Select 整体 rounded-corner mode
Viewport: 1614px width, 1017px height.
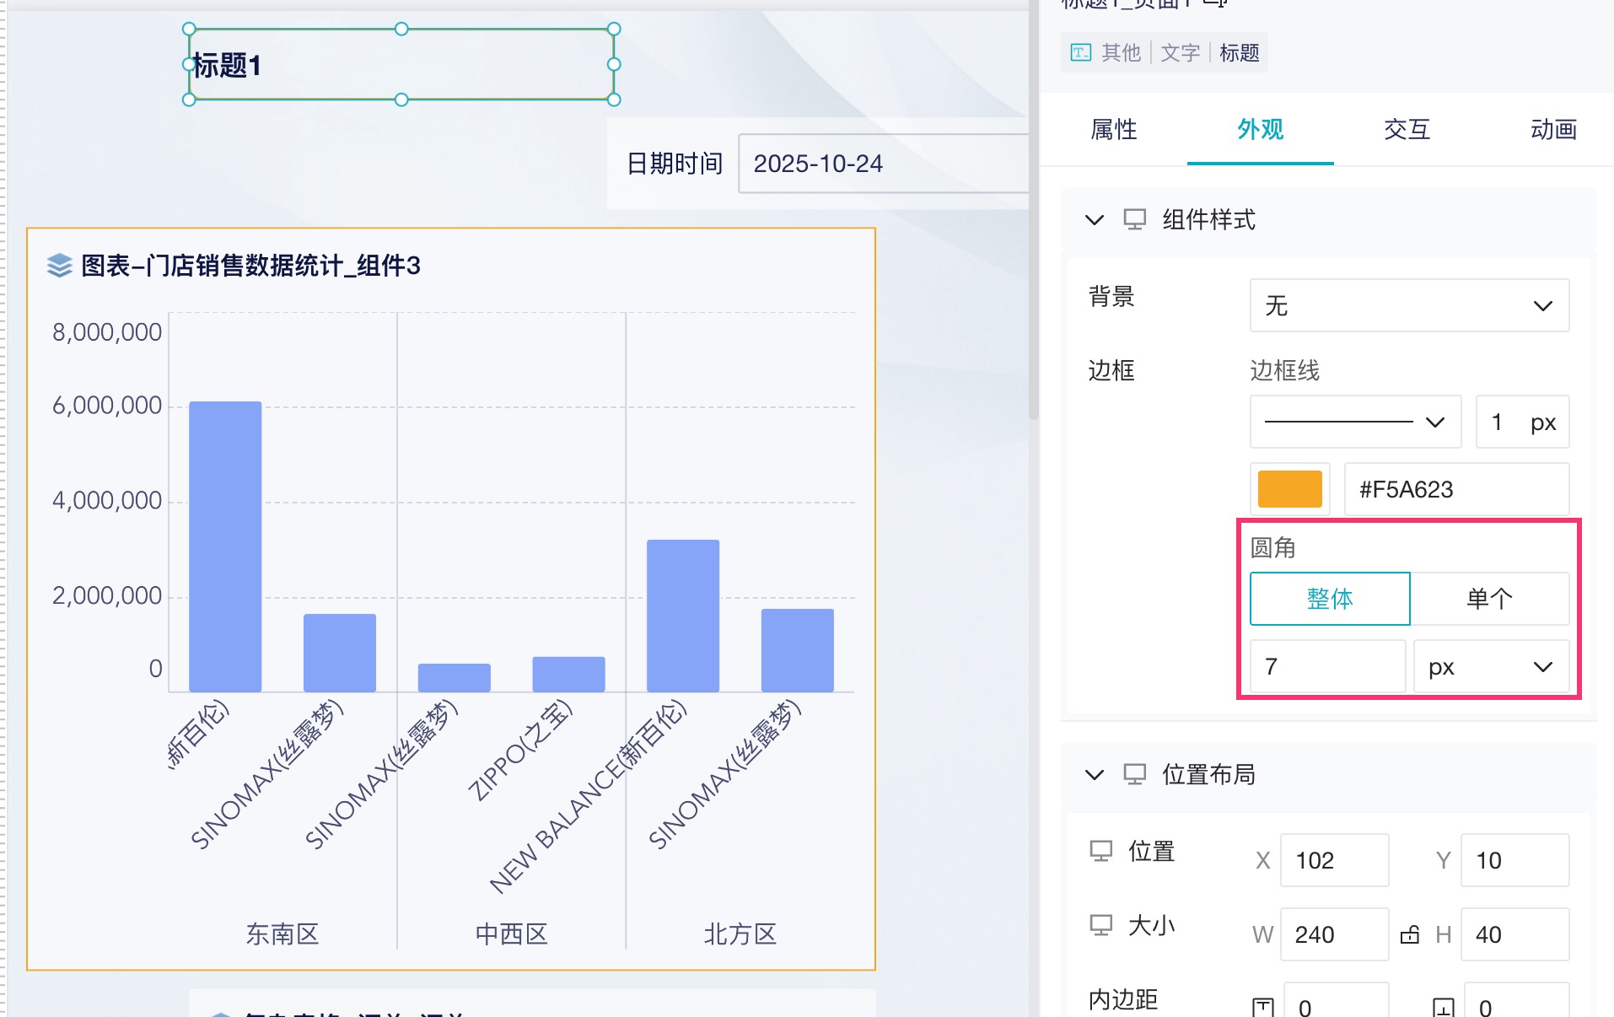click(x=1330, y=599)
